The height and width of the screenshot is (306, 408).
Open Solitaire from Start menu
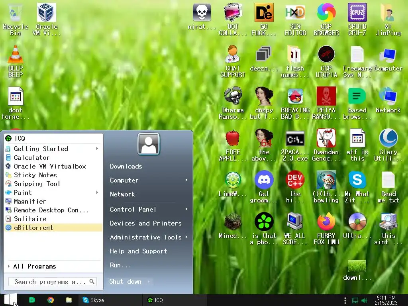[54, 219]
